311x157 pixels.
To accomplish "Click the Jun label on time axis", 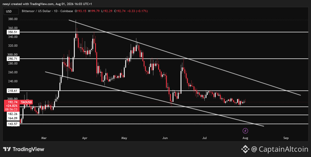I will [165, 138].
